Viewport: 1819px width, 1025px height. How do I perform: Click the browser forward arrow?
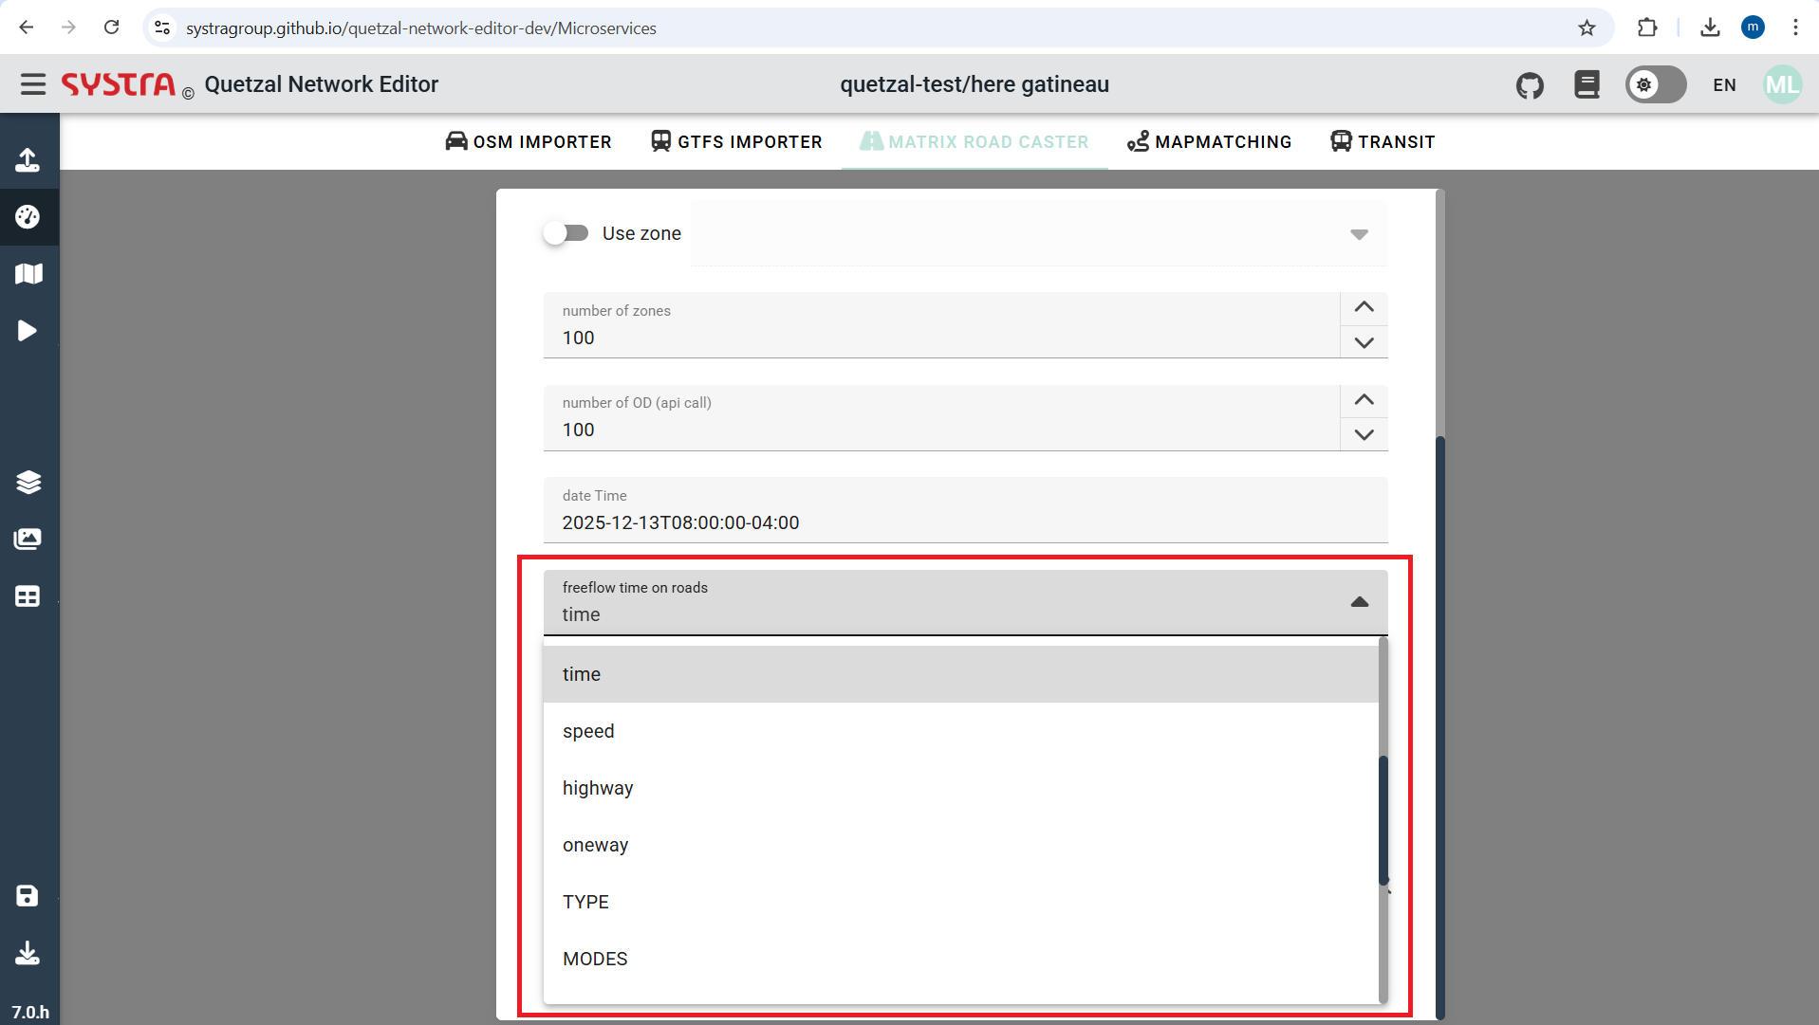click(x=68, y=27)
